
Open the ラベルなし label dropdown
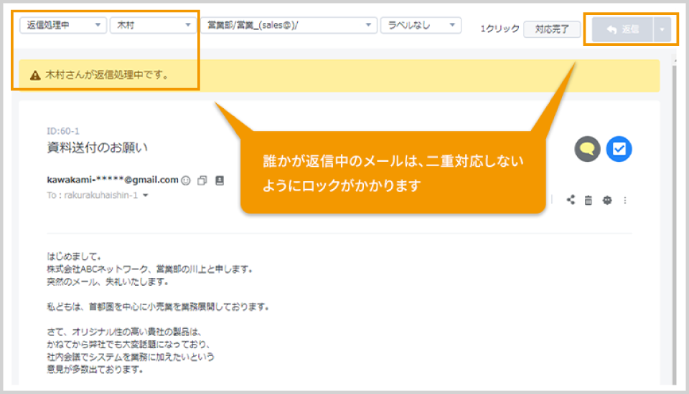421,26
